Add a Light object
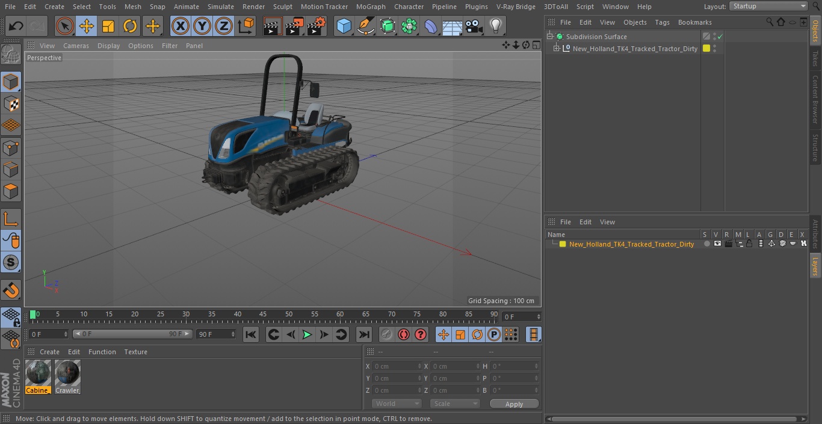 496,26
